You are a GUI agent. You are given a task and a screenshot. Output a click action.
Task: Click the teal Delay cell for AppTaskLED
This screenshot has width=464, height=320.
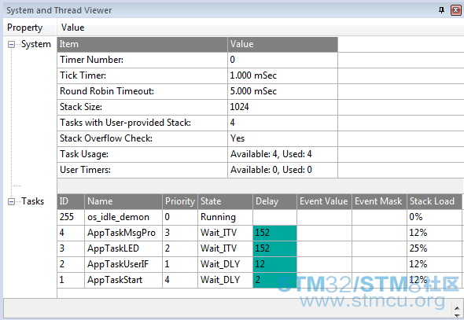(x=275, y=248)
